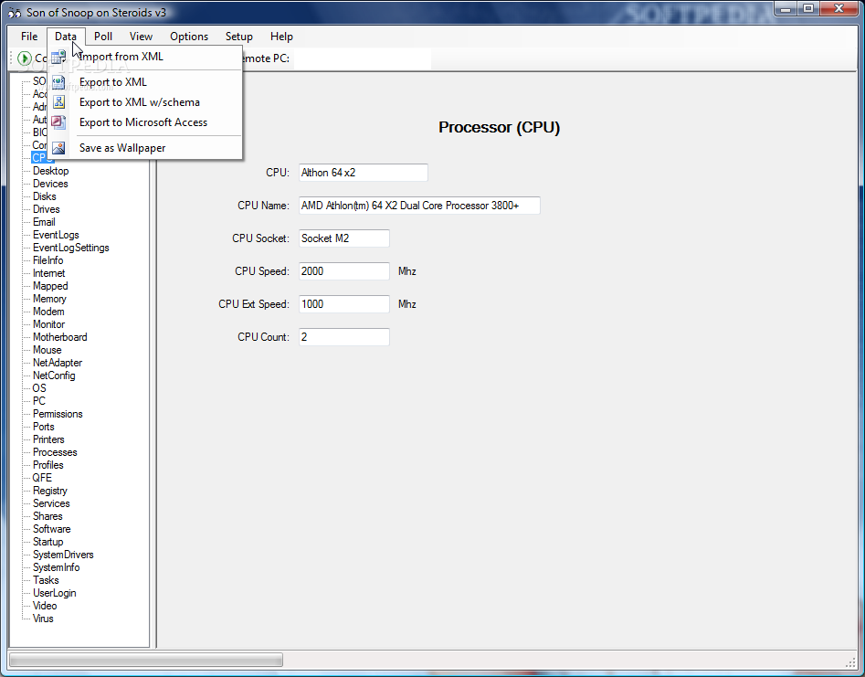Select Devices in the tree
Viewport: 865px width, 677px height.
[50, 184]
